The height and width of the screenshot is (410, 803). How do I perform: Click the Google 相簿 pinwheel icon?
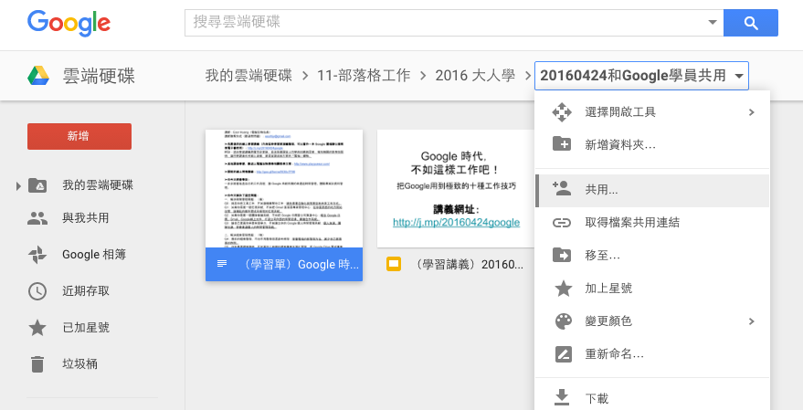[x=37, y=255]
